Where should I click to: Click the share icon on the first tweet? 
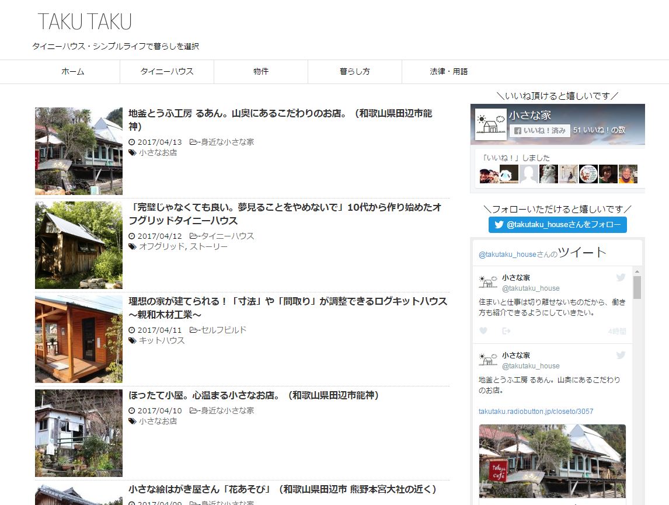point(506,331)
